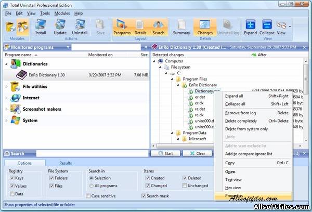Open the Tools menu

(x=45, y=14)
